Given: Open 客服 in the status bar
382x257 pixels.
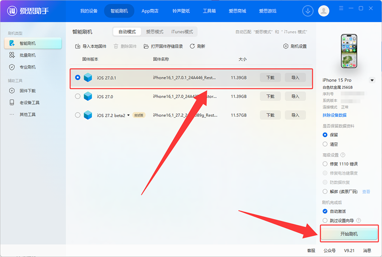Looking at the screenshot, I should coord(311,251).
